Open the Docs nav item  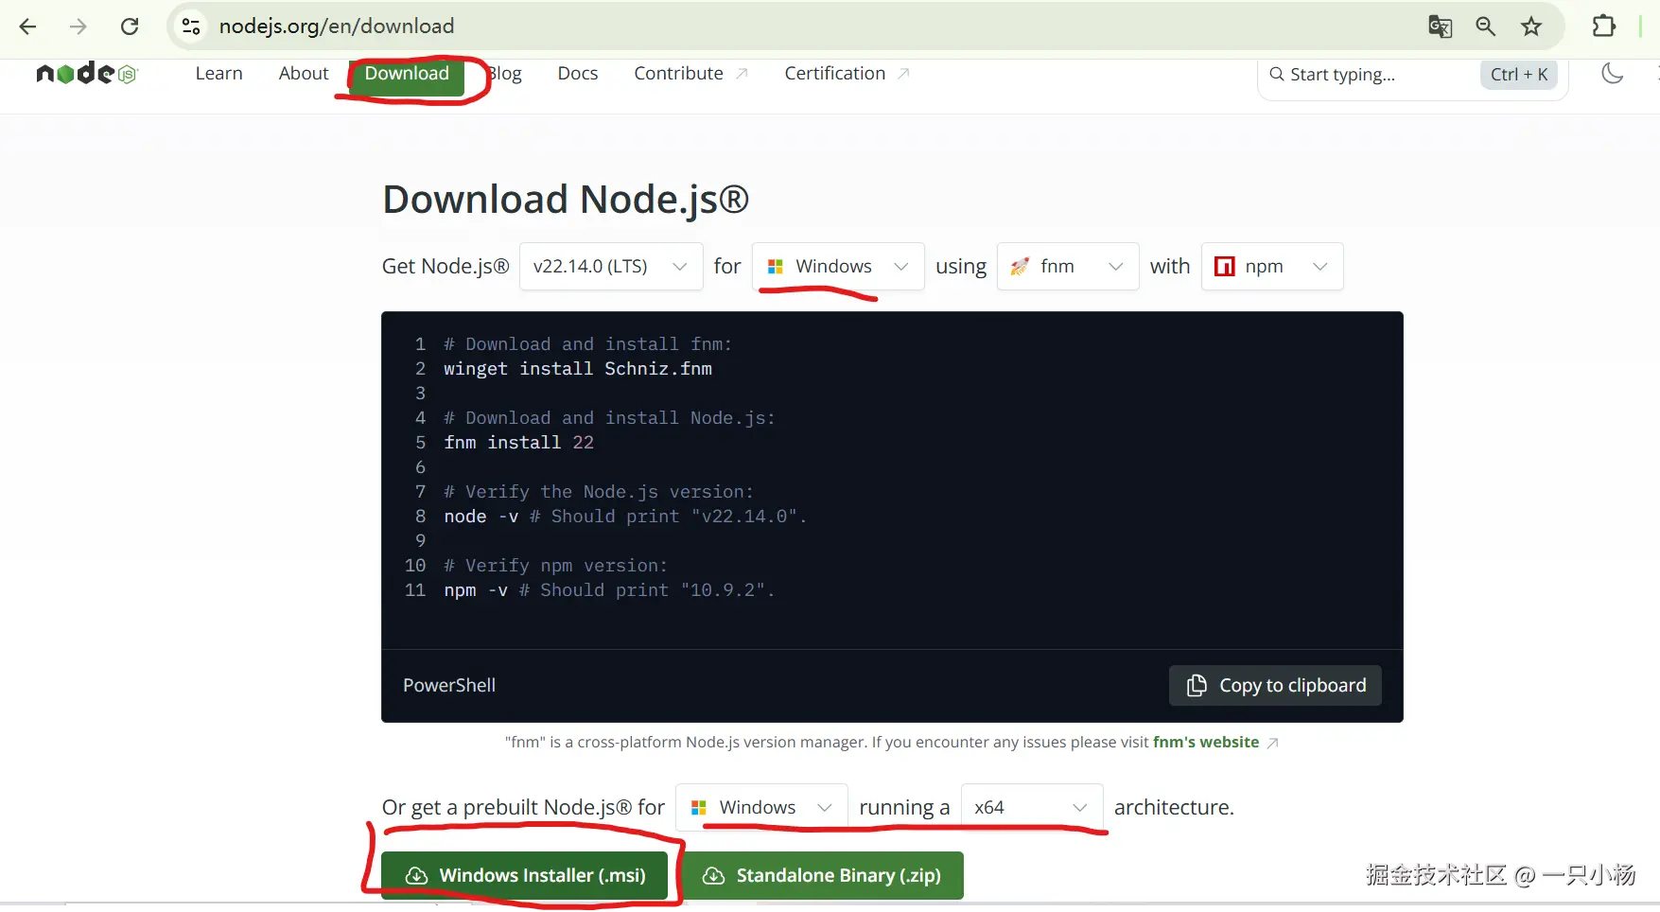click(578, 74)
